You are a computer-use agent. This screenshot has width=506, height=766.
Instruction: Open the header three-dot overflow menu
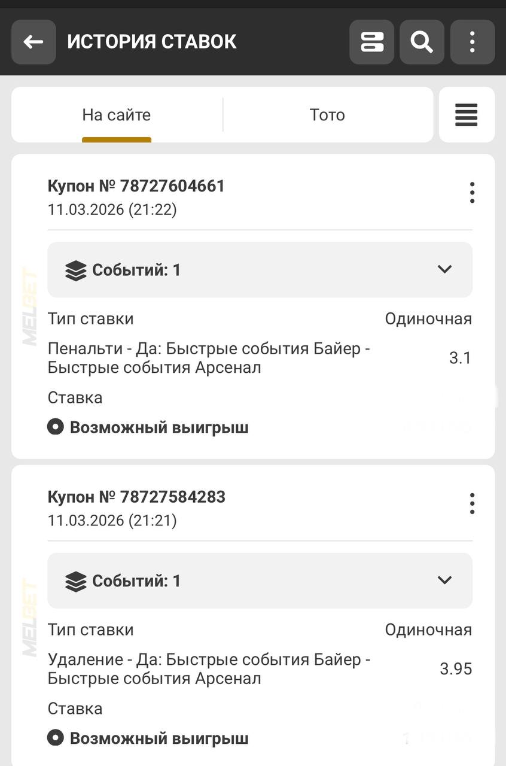(472, 42)
